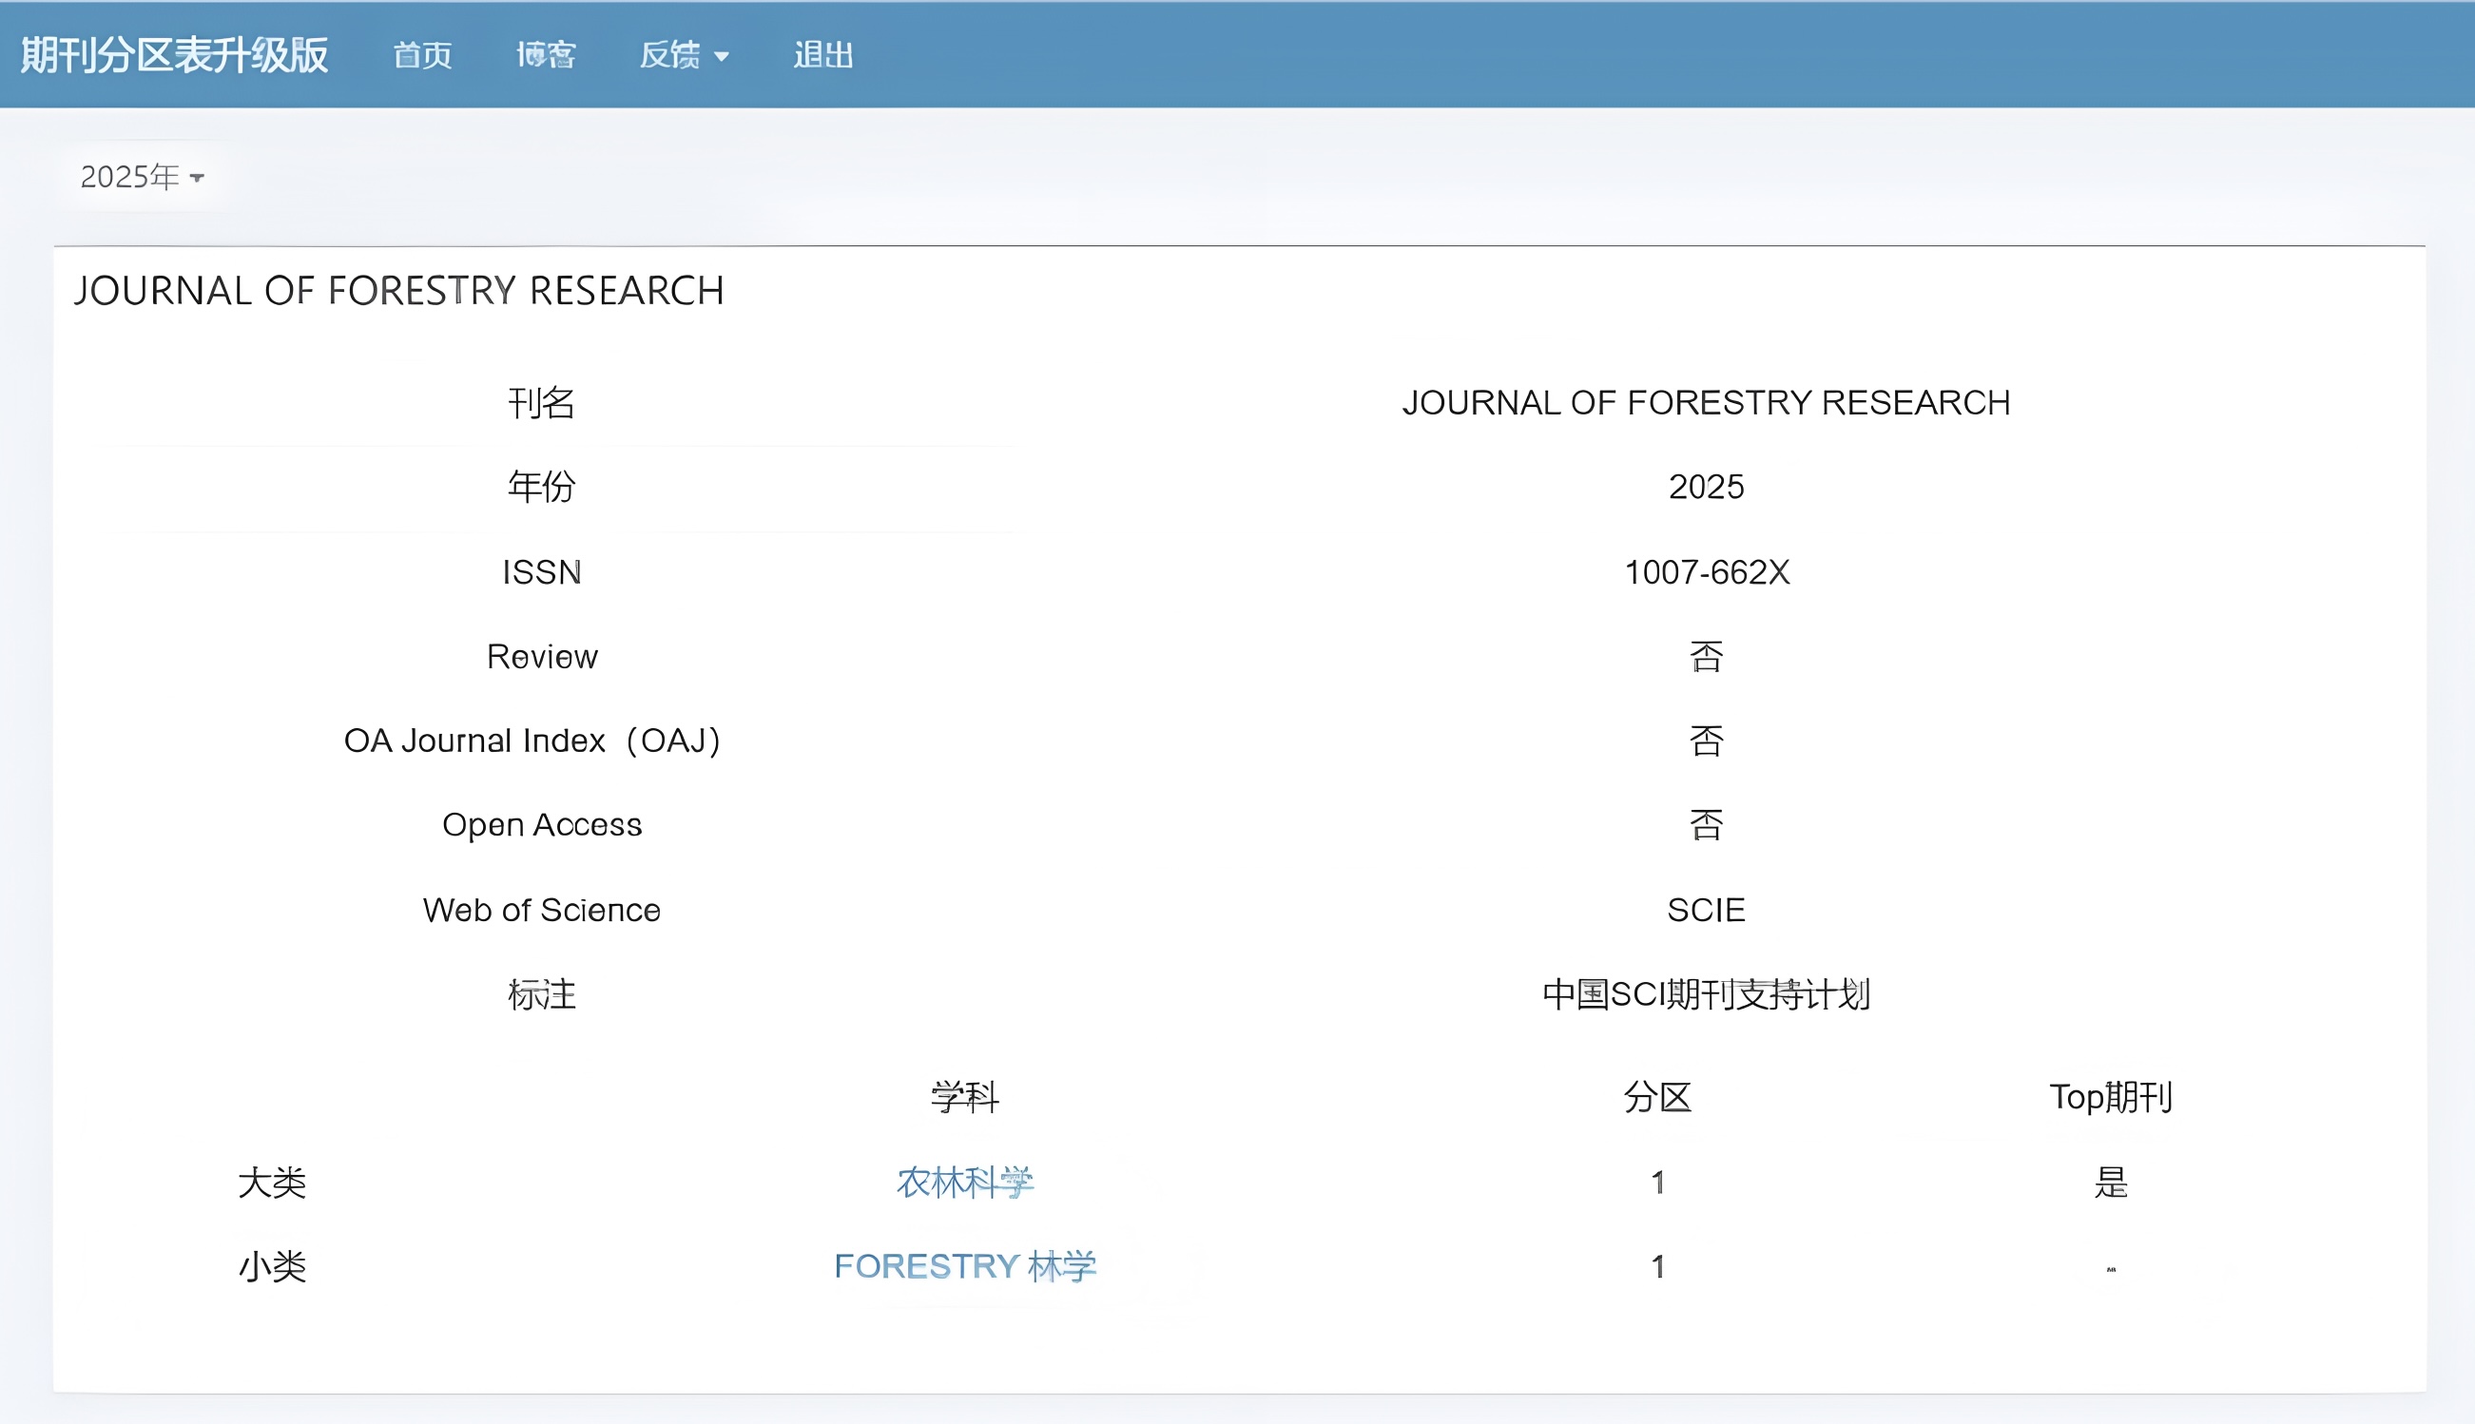The width and height of the screenshot is (2475, 1424).
Task: Click the 大类 row label
Action: coord(272,1183)
